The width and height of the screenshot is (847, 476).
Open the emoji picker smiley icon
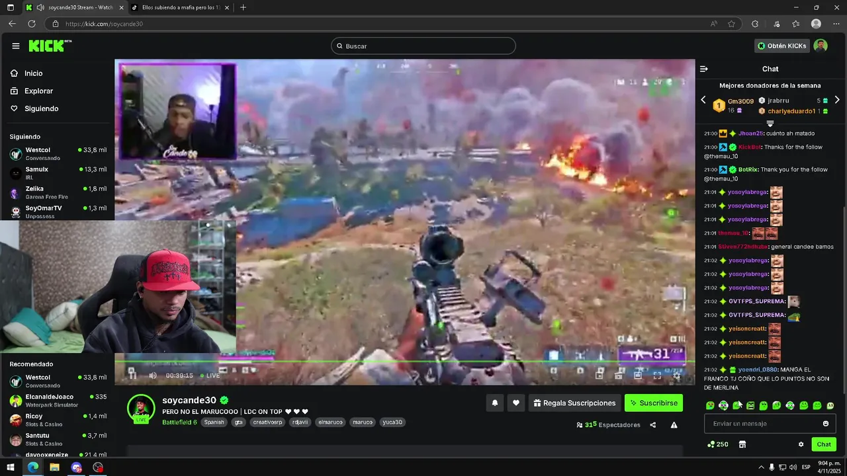point(826,423)
